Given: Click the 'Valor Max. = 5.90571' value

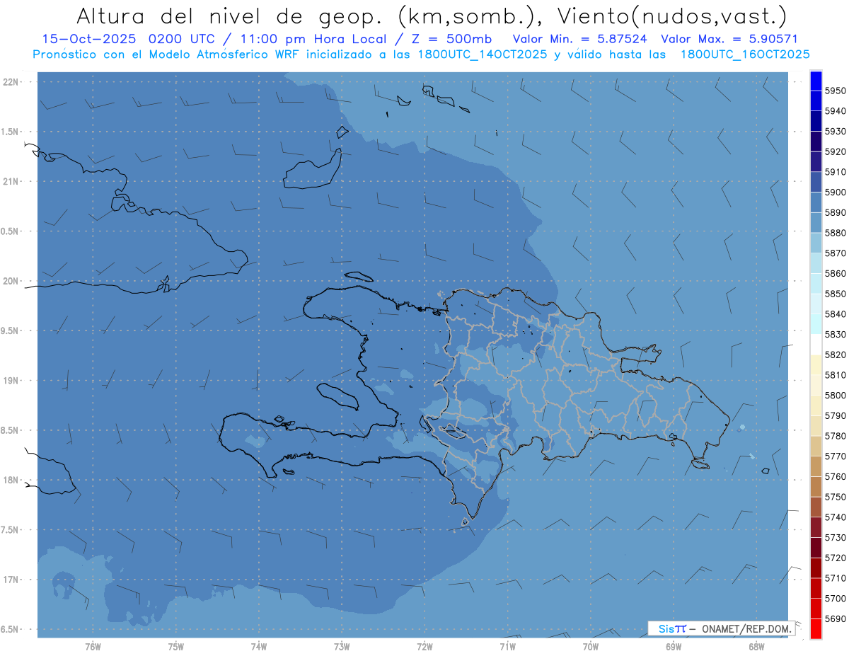Looking at the screenshot, I should tap(730, 39).
